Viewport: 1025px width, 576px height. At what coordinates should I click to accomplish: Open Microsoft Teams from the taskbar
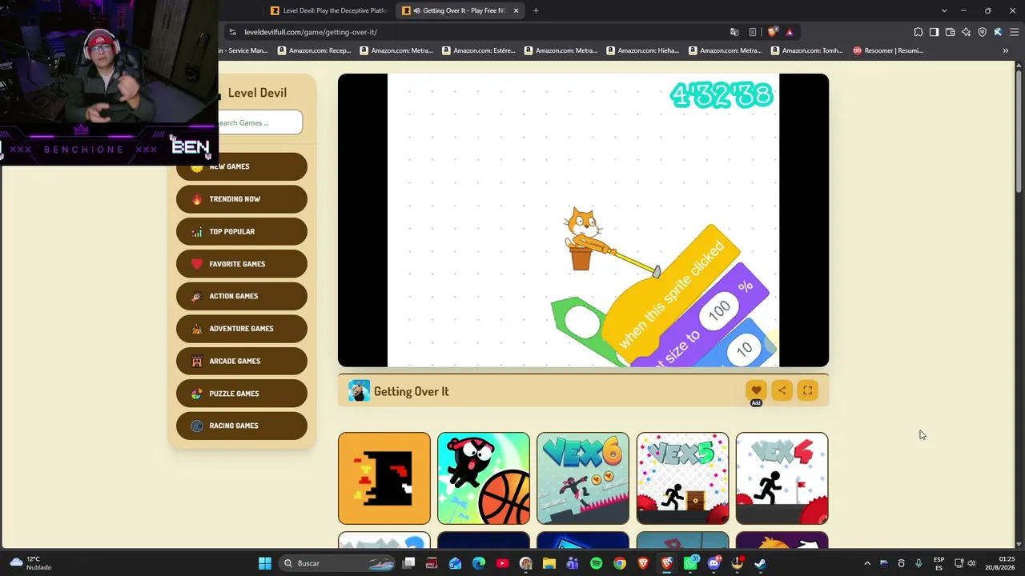[573, 563]
